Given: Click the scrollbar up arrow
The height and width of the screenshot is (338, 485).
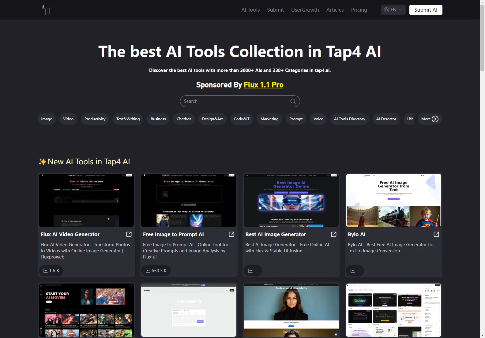Looking at the screenshot, I should pyautogui.click(x=482, y=2).
